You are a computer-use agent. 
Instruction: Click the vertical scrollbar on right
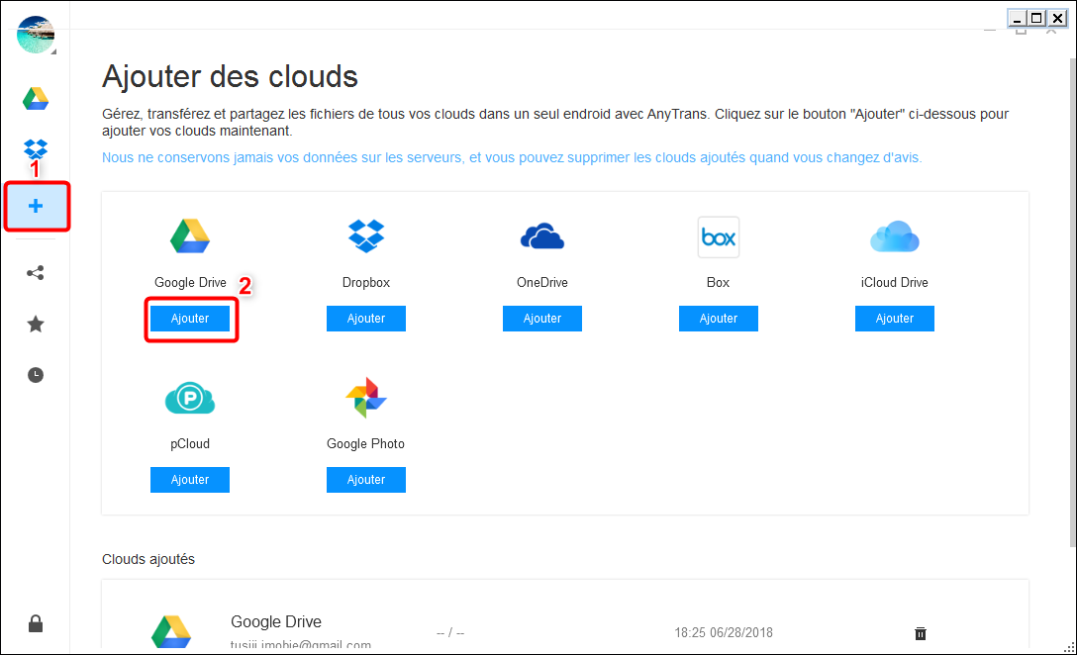tap(1071, 297)
